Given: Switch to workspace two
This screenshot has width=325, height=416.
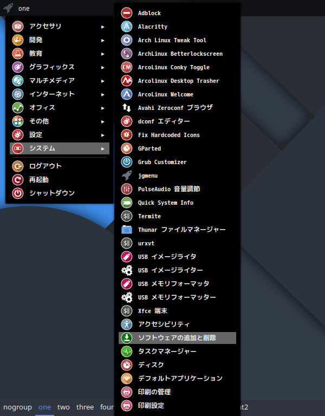Looking at the screenshot, I should (63, 407).
